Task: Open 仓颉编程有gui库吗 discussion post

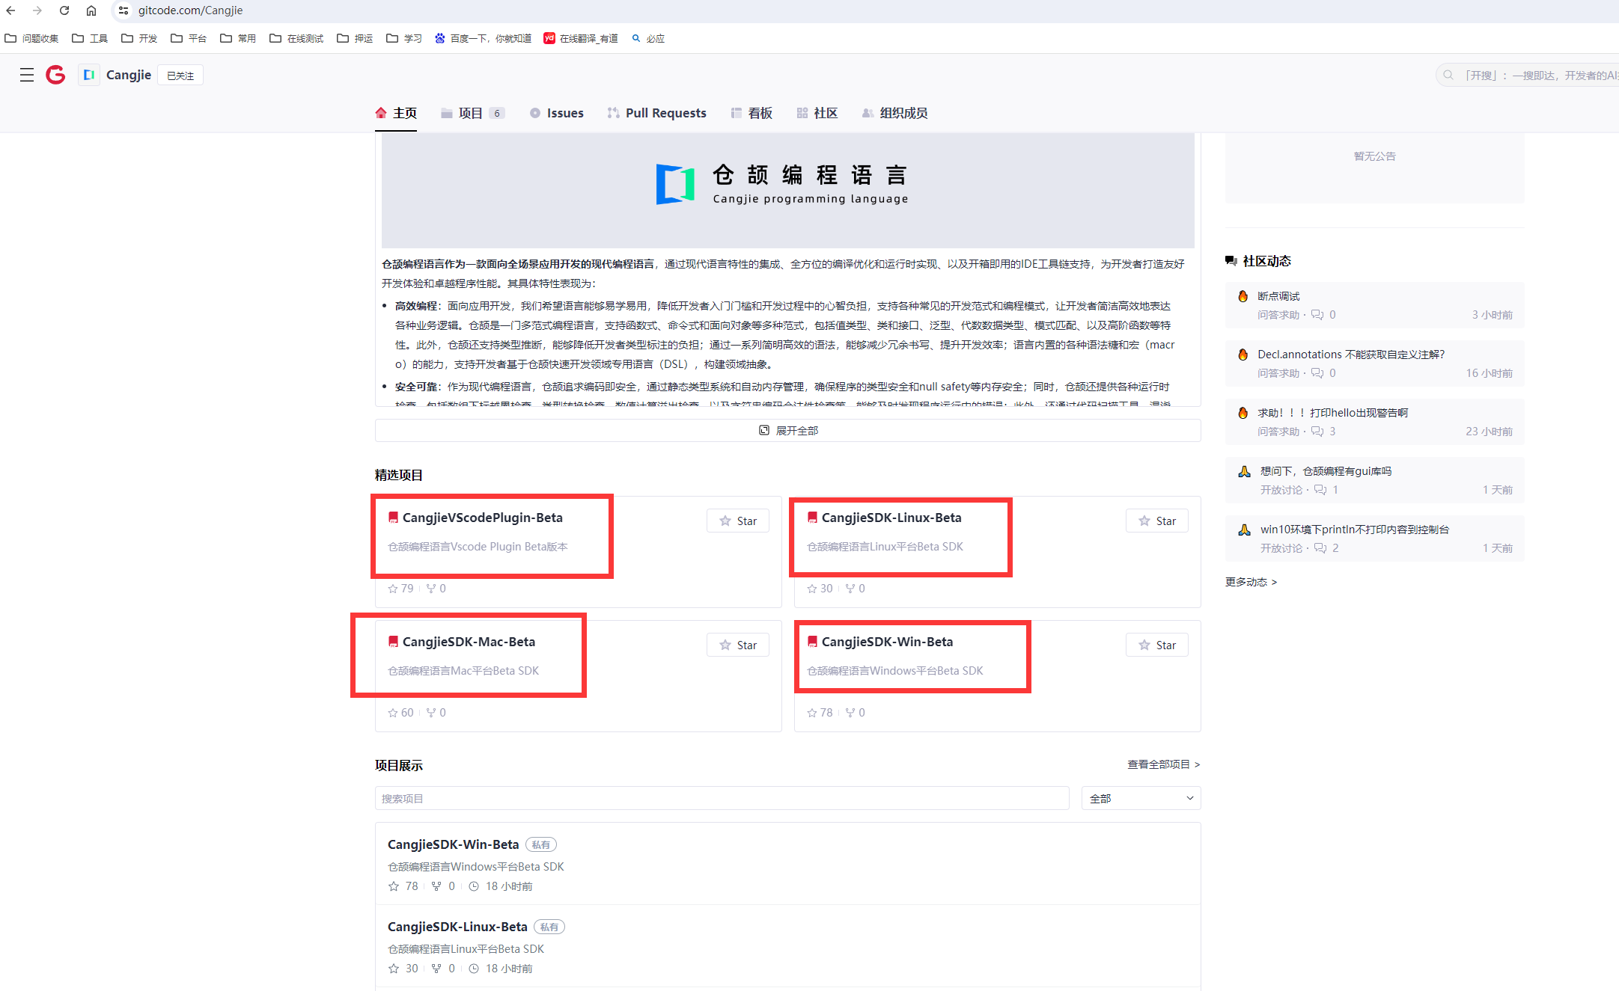Action: point(1326,471)
